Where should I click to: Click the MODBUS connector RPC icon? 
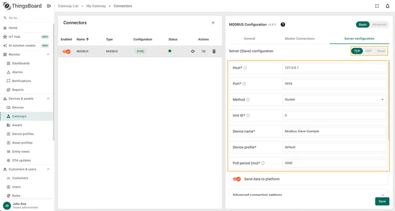point(193,51)
